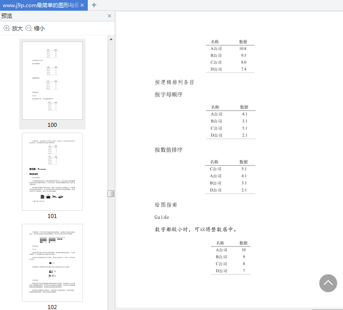Click the heading 按逻辑排列条目
This screenshot has height=310, width=343.
[x=174, y=82]
